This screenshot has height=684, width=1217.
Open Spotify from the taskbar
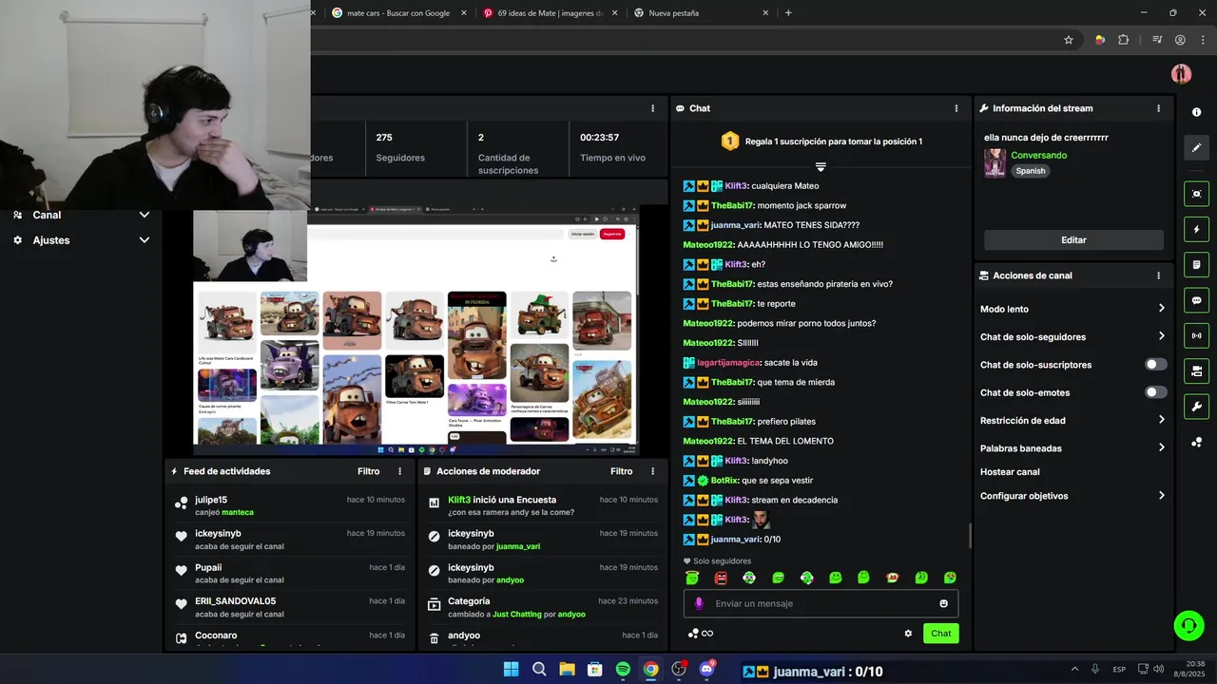pyautogui.click(x=623, y=669)
